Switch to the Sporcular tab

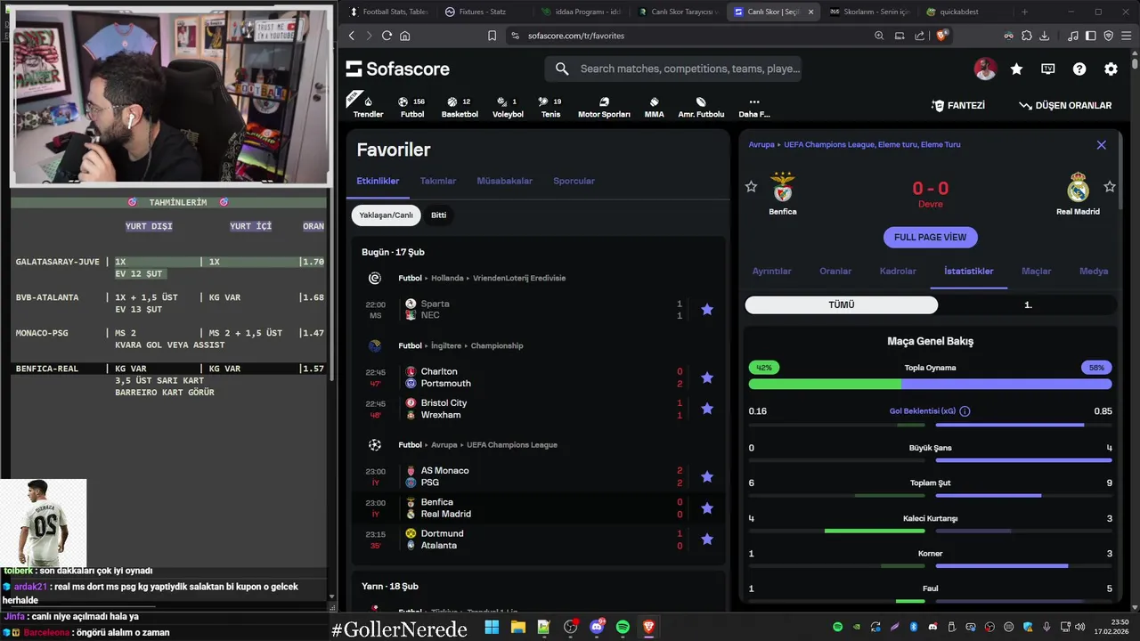[574, 181]
